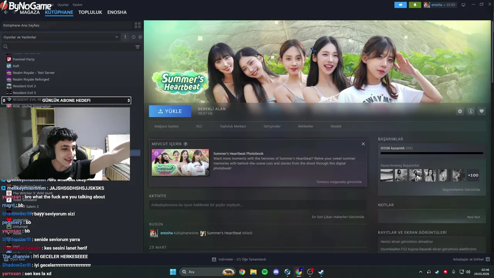Open the DLC tab
Viewport: 494px width, 278px height.
pos(199,126)
